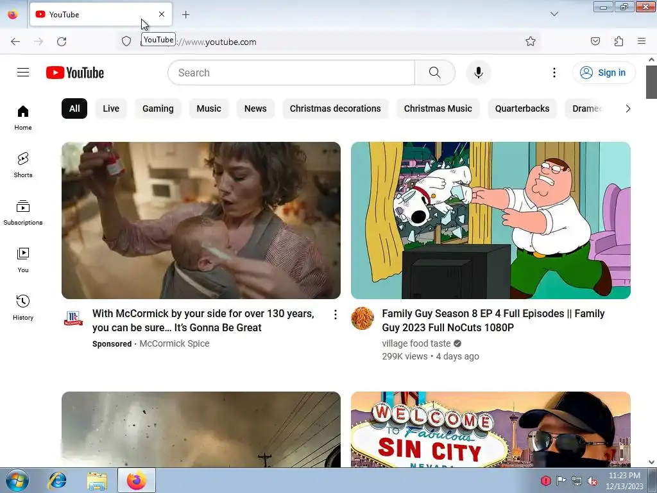This screenshot has height=493, width=657.
Task: Save page to Pocket icon
Action: [x=595, y=41]
